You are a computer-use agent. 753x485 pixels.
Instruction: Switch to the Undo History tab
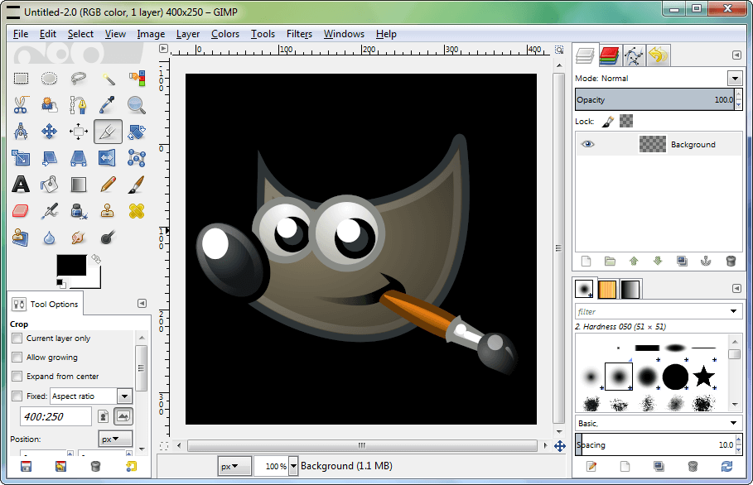pyautogui.click(x=658, y=55)
